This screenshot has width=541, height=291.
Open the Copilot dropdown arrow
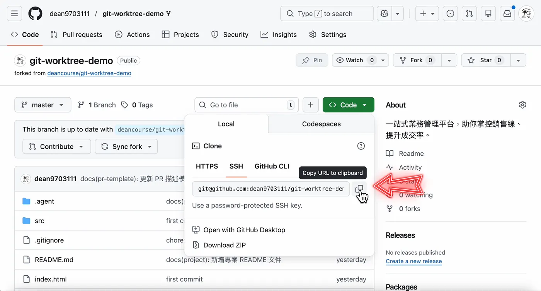click(398, 14)
